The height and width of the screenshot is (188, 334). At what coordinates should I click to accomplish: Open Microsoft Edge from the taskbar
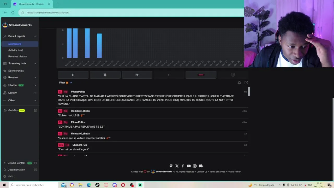click(89, 185)
